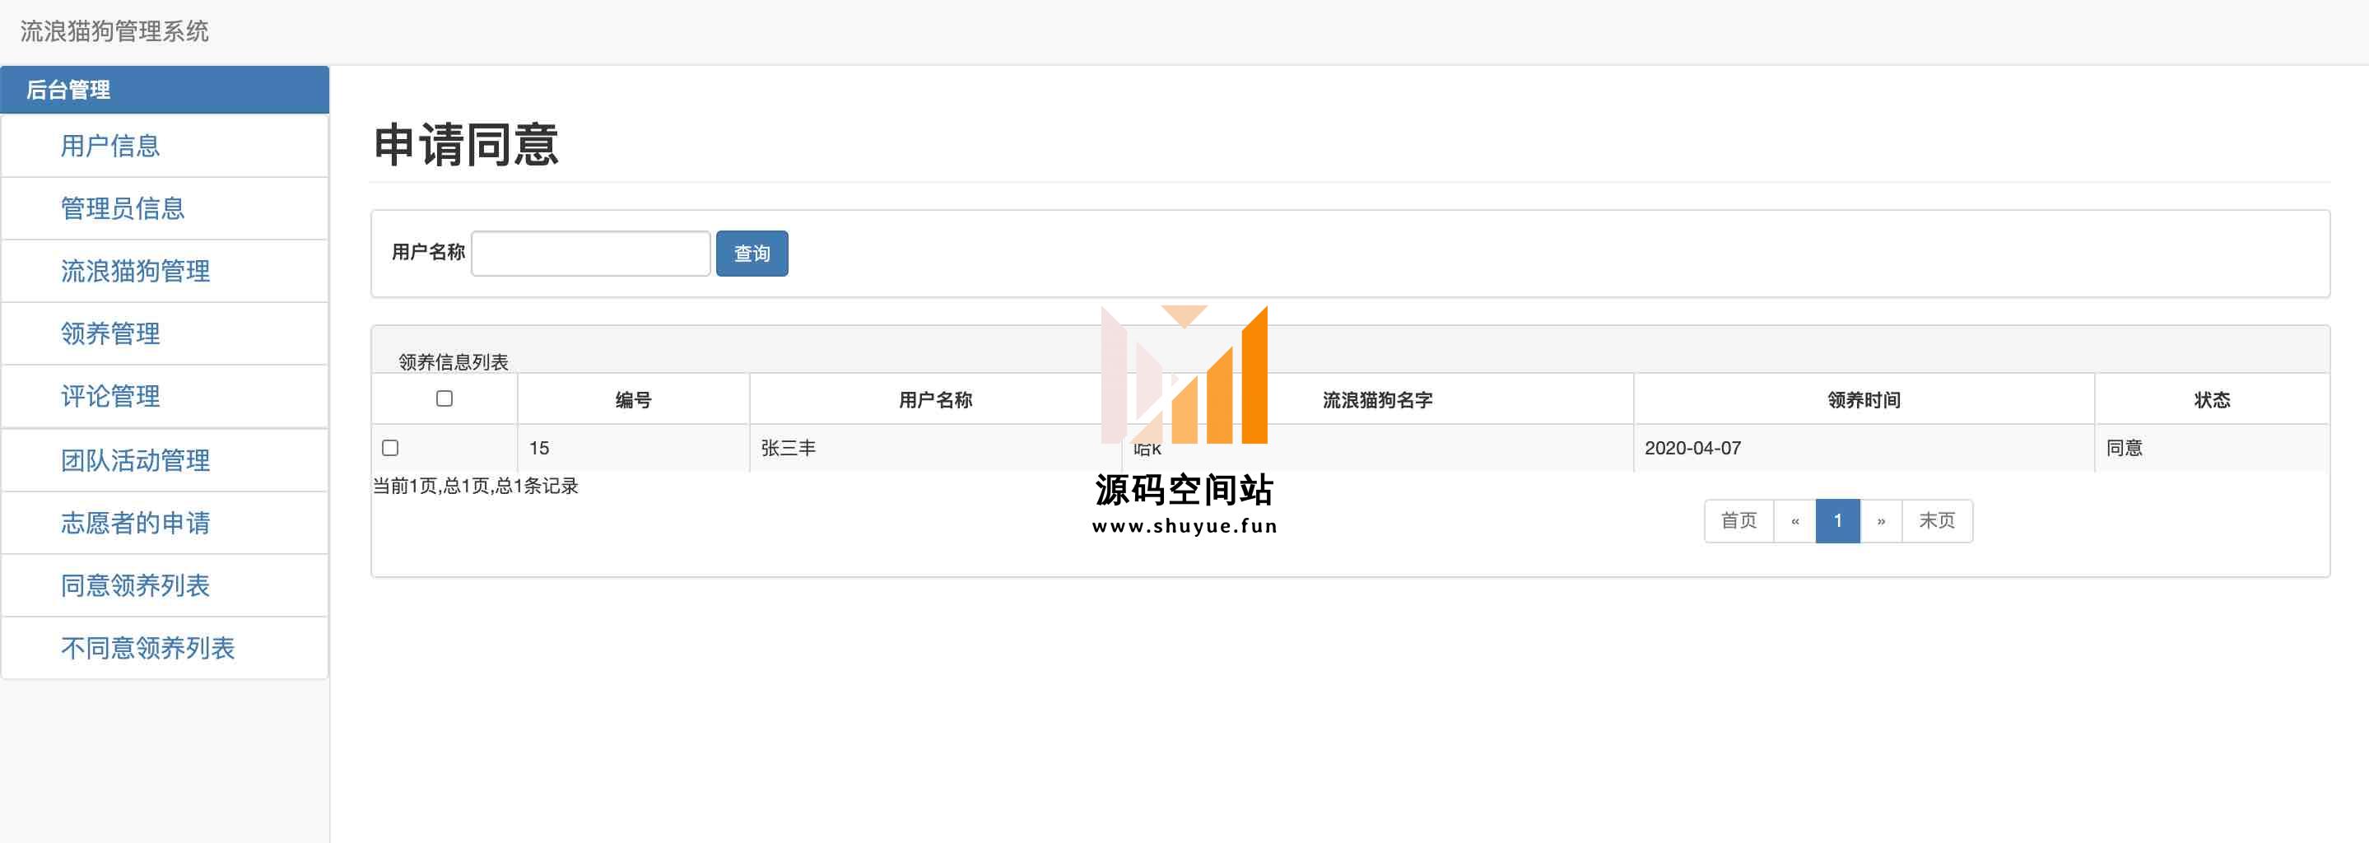The height and width of the screenshot is (843, 2369).
Task: Select 领养管理 in sidebar
Action: click(x=110, y=333)
